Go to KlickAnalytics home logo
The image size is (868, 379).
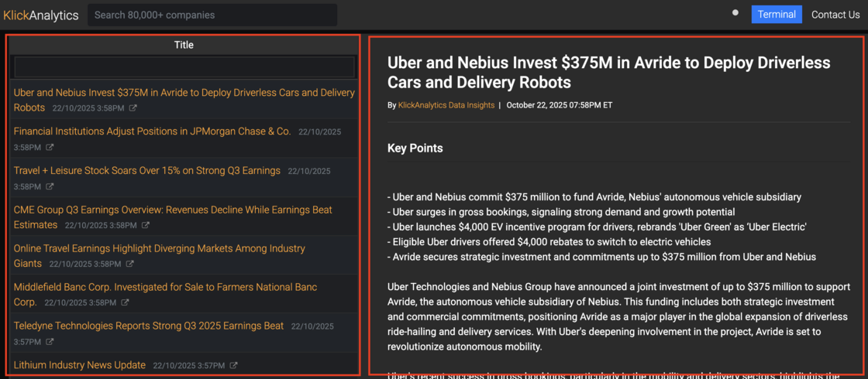point(41,15)
